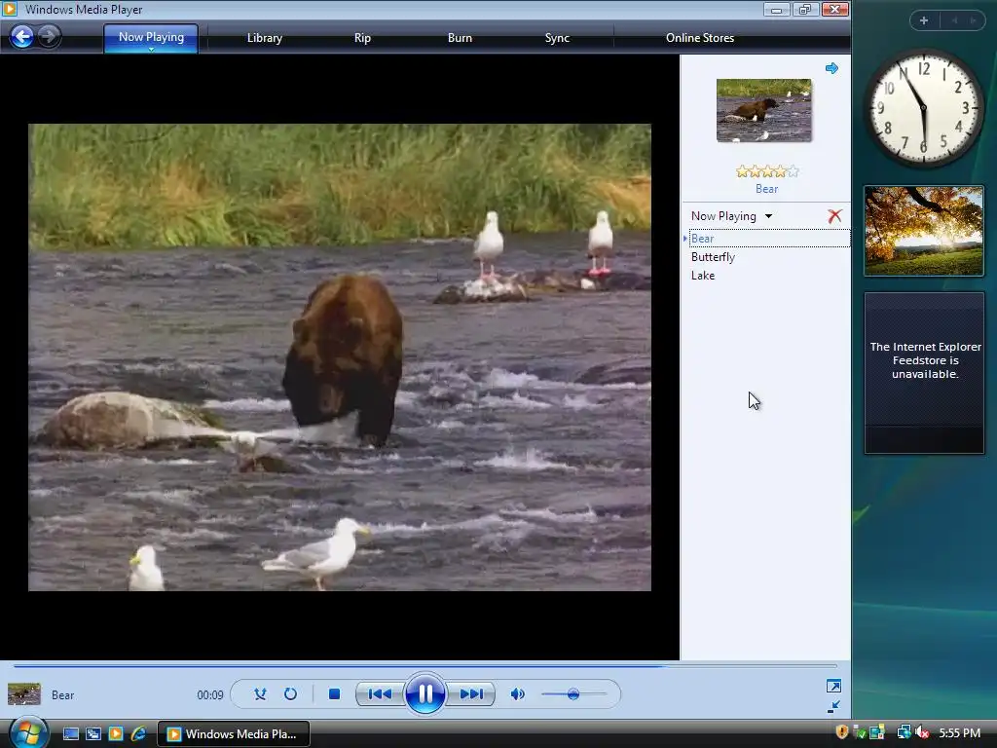Click the Bear title link under rating
997x748 pixels.
point(767,189)
